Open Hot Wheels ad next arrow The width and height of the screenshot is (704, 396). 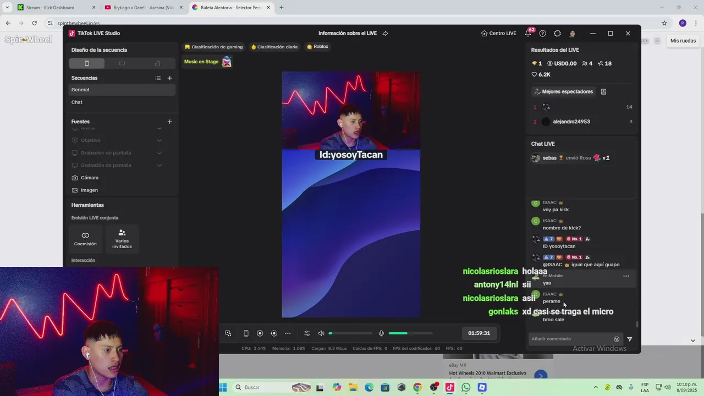541,376
